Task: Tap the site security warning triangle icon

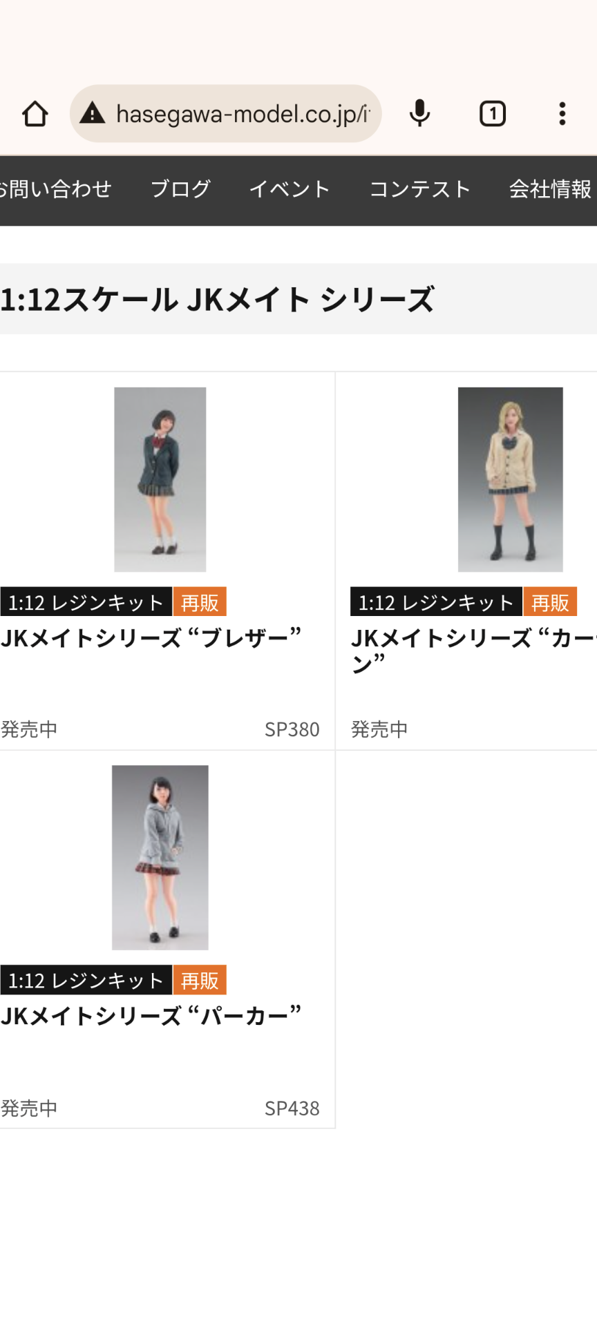Action: pos(92,113)
